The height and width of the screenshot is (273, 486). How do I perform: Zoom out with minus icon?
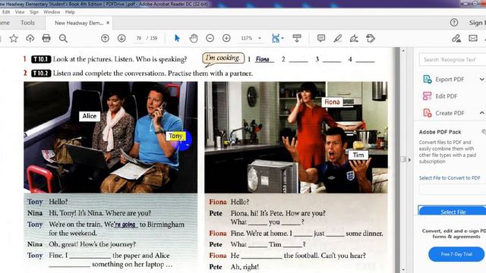pyautogui.click(x=210, y=39)
